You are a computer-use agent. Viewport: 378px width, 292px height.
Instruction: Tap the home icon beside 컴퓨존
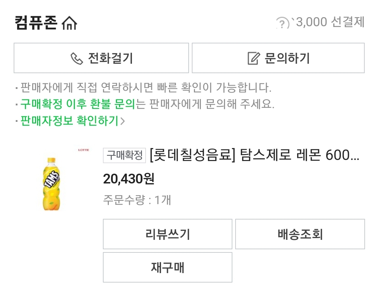pyautogui.click(x=69, y=23)
